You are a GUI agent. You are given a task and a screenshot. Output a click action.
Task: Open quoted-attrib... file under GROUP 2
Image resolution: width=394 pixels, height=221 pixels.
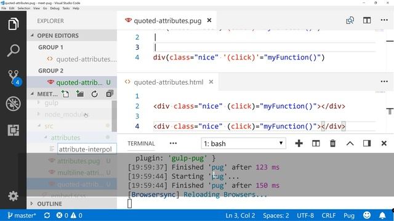pyautogui.click(x=72, y=82)
